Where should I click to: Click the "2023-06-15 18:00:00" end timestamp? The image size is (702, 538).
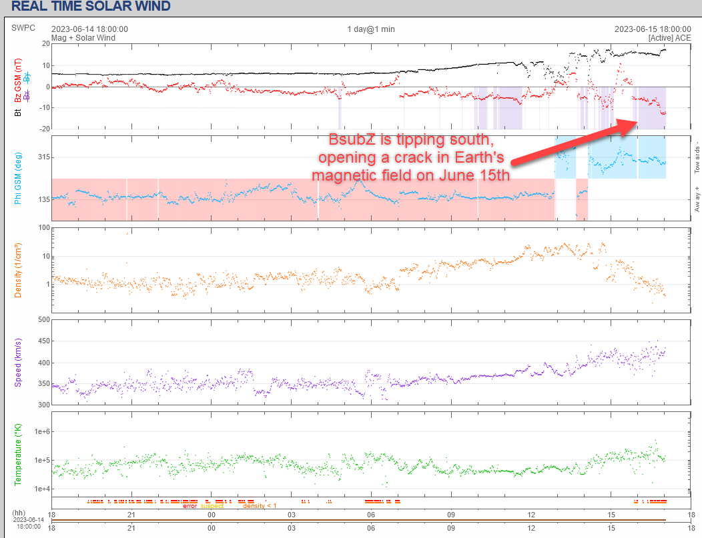pos(653,29)
